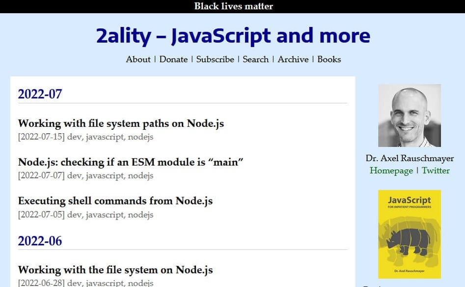Open the Search page
465x287 pixels.
[x=256, y=59]
